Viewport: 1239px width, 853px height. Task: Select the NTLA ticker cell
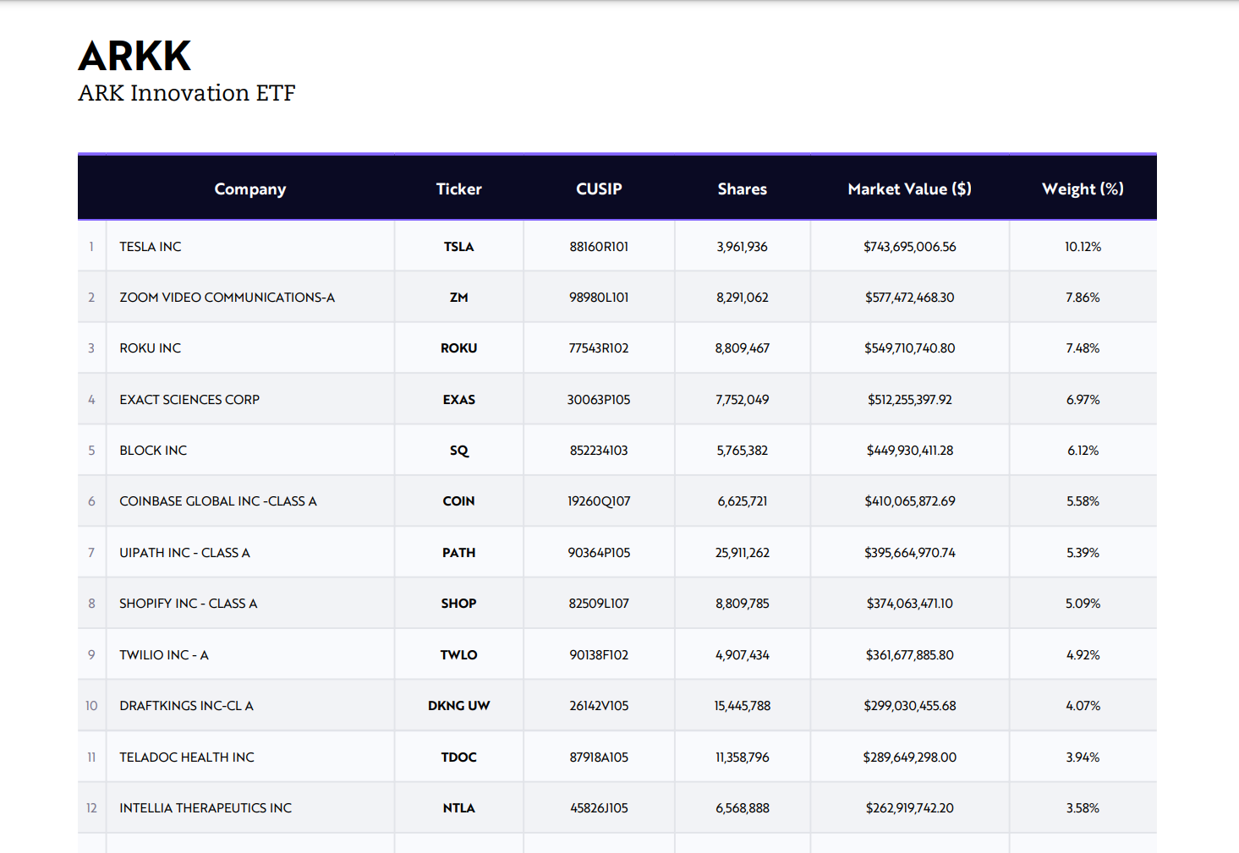coord(459,808)
